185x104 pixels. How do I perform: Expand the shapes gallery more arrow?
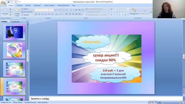[x=128, y=15]
